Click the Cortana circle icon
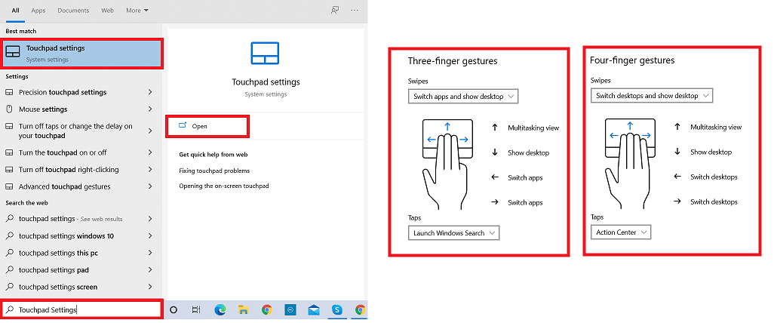 [173, 309]
